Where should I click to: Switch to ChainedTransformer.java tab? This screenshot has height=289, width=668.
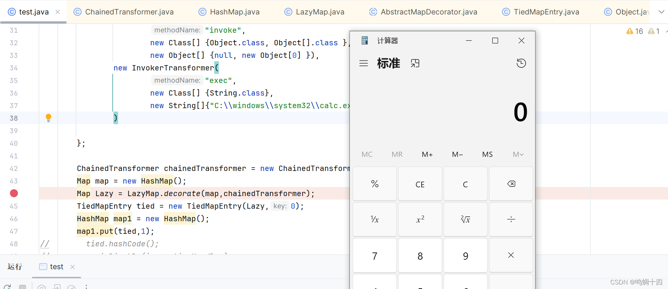tap(124, 12)
